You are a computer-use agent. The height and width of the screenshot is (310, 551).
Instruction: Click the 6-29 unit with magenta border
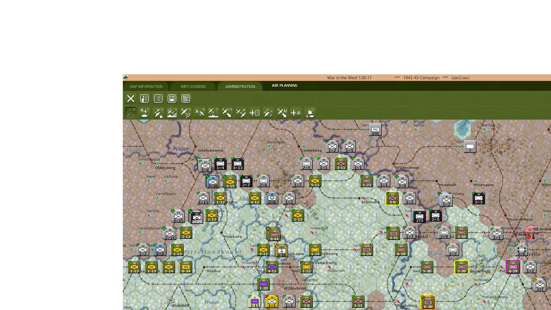513,267
